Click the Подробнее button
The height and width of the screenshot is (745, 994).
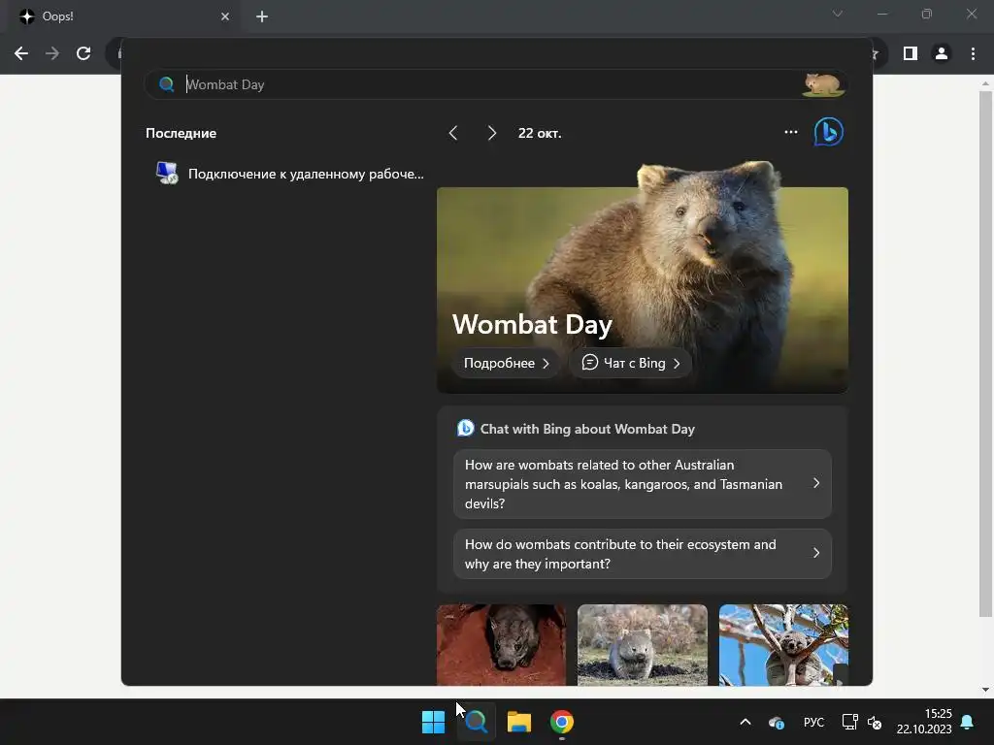(506, 363)
